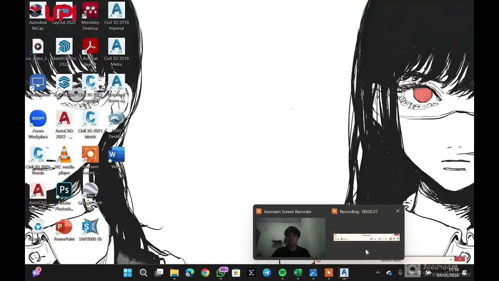The image size is (499, 281).
Task: Click the Icecream Screen Recorder taskbar button
Action: point(329,273)
